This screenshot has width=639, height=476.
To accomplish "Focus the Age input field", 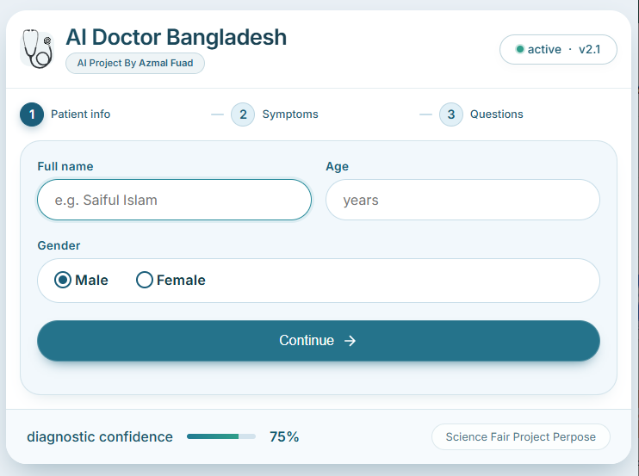I will (462, 200).
